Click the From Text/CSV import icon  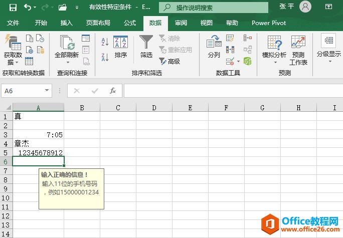point(29,38)
